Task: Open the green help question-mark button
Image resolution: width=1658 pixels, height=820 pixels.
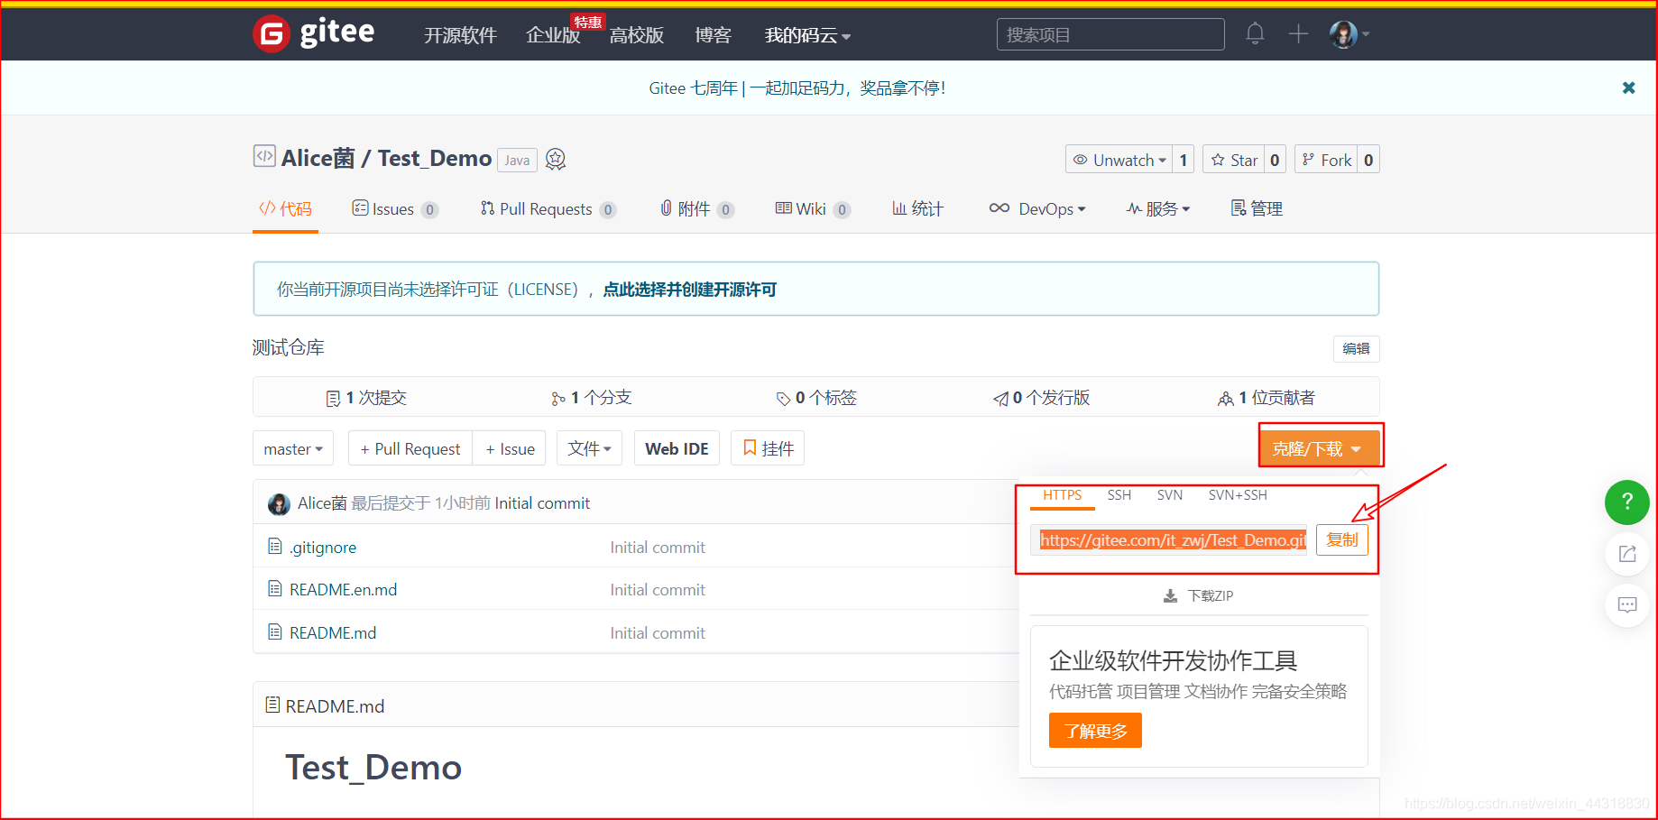Action: tap(1626, 502)
